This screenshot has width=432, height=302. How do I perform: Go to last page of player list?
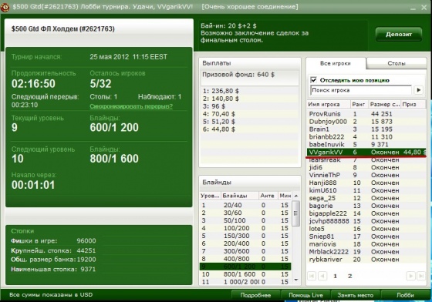pyautogui.click(x=420, y=276)
